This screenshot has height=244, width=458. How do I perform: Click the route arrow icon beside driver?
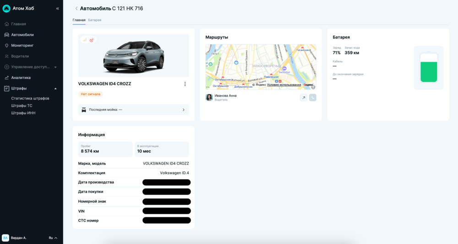point(303,97)
